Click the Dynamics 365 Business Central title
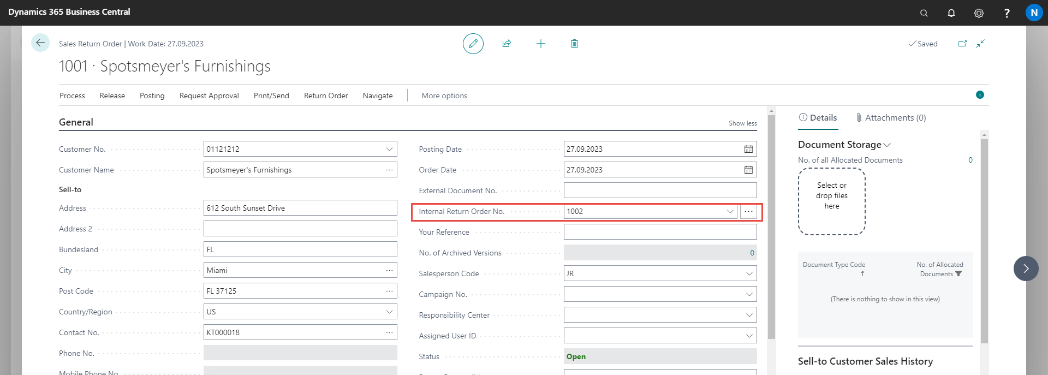 click(69, 12)
